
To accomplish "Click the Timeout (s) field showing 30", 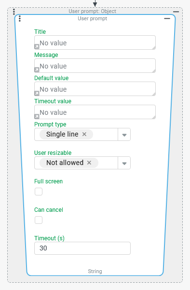I will coord(82,248).
